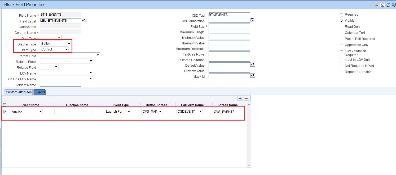The height and width of the screenshot is (175, 396).
Task: Tick Popup Edit Required checkbox
Action: pyautogui.click(x=341, y=39)
